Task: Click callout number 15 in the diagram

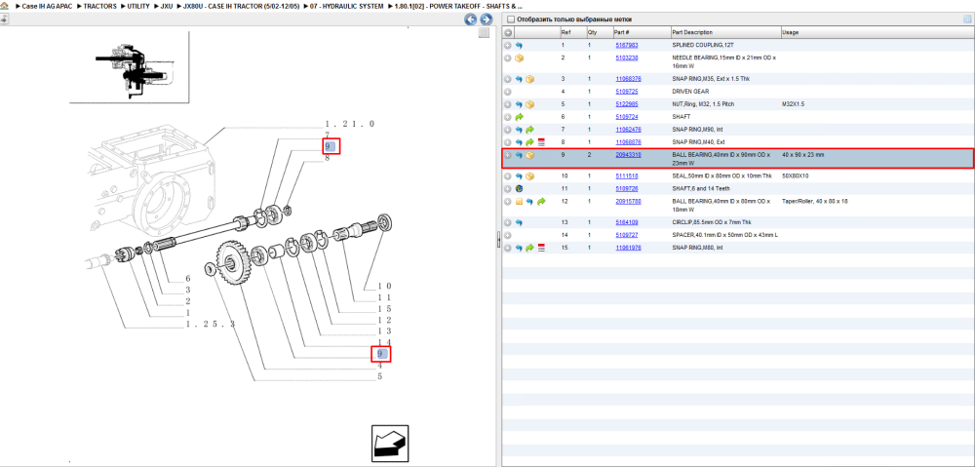Action: coord(384,308)
